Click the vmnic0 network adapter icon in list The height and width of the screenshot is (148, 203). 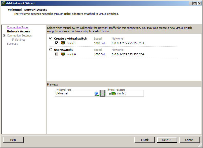click(x=63, y=54)
